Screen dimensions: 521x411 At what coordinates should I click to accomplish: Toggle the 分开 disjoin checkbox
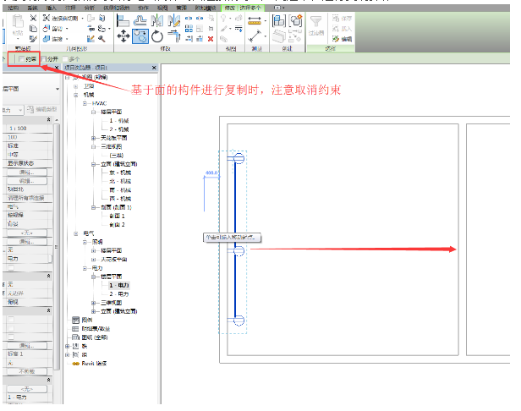(x=45, y=59)
